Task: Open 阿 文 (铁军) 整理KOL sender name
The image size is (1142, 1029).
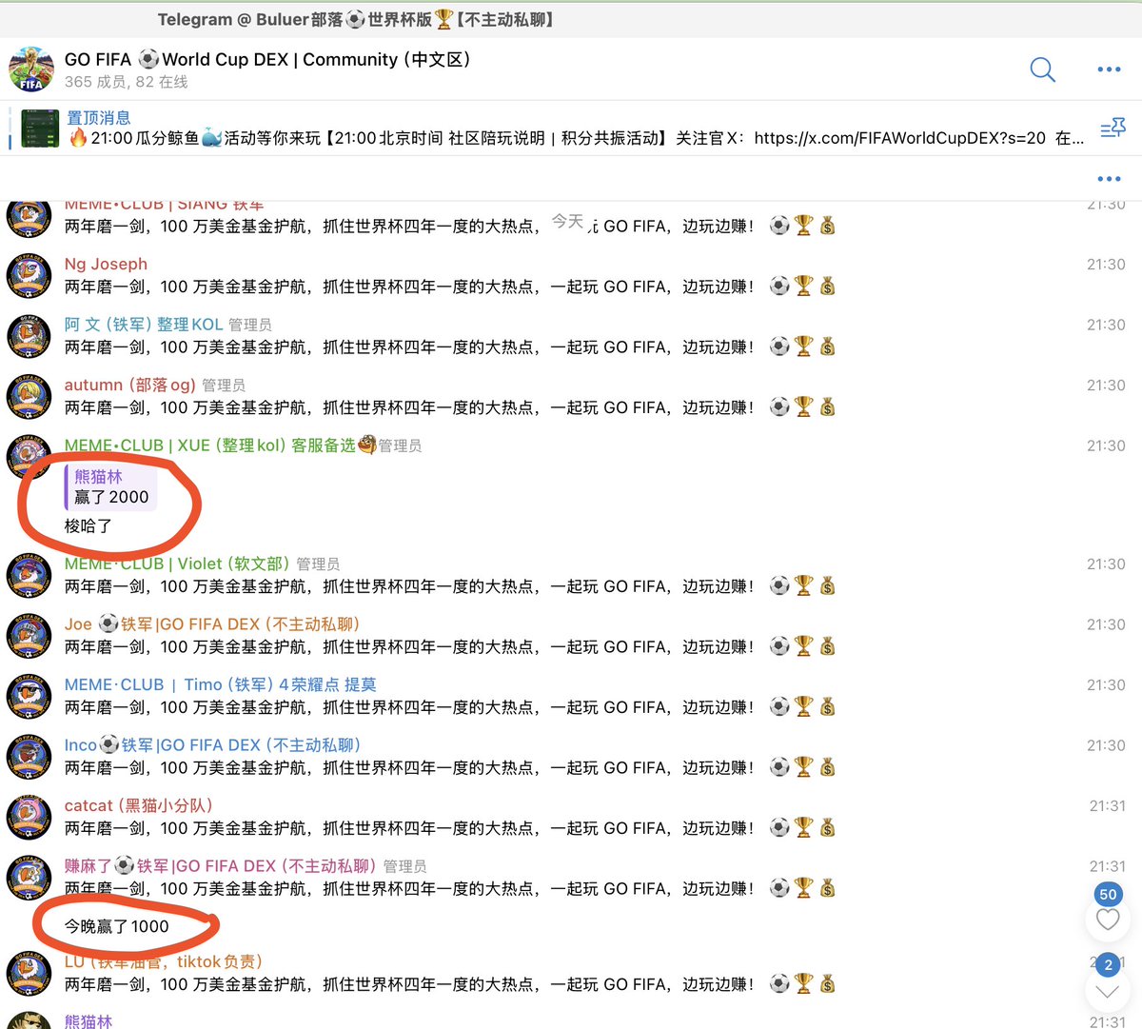Action: point(144,325)
